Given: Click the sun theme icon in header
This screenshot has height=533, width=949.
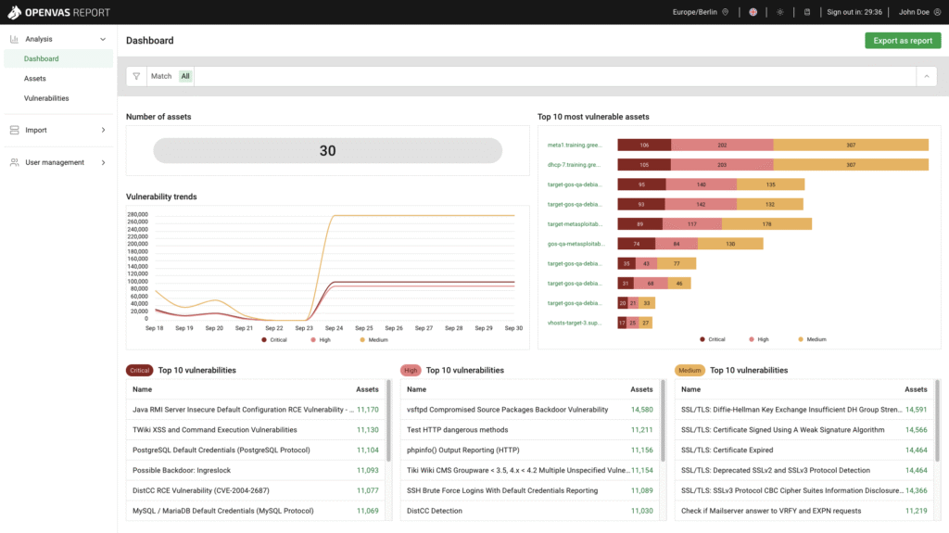Looking at the screenshot, I should [x=779, y=12].
